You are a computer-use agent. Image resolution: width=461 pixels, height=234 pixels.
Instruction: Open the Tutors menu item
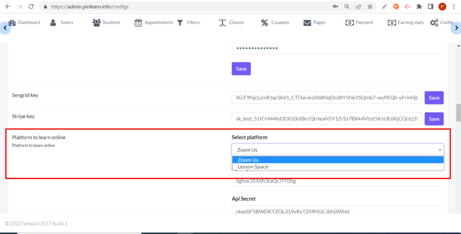coord(62,22)
